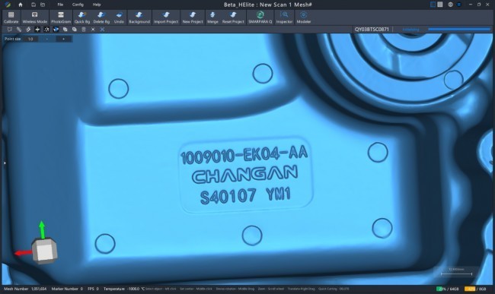Click the home icon in title bar

21,5
